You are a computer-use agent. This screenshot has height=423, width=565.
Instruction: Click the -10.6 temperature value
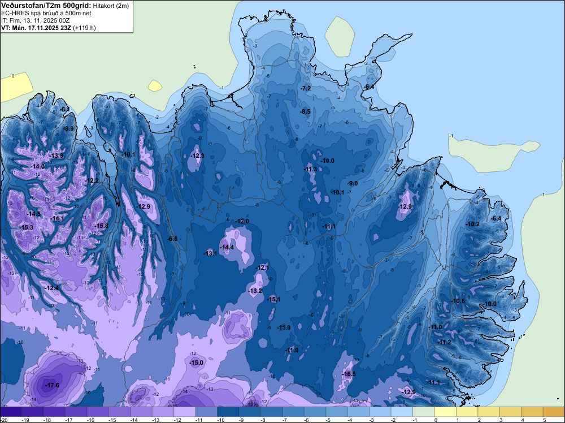tap(458, 301)
